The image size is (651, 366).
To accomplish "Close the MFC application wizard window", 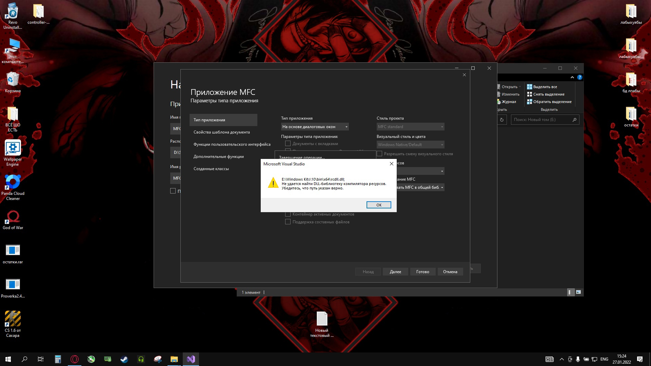I will 464,75.
